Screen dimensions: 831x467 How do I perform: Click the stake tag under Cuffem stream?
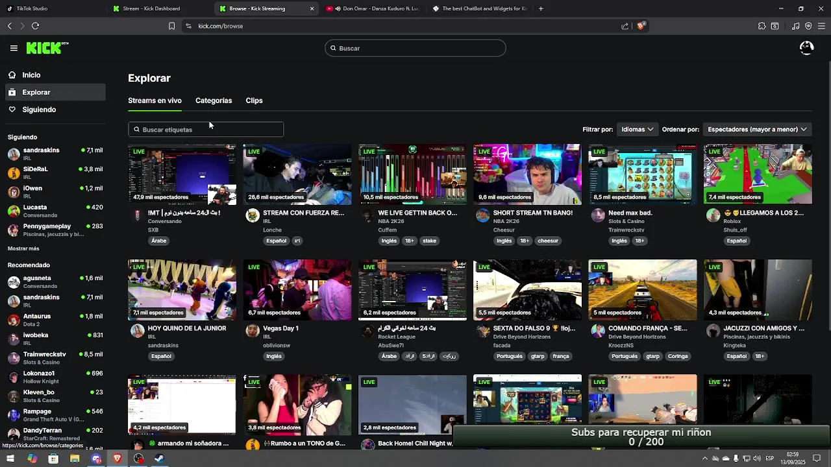pyautogui.click(x=430, y=241)
